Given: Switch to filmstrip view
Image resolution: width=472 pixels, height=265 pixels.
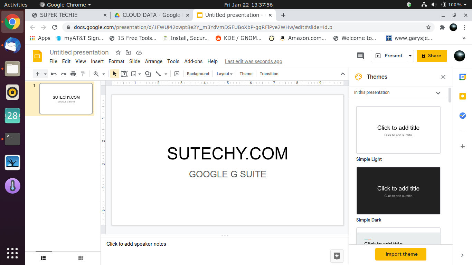Looking at the screenshot, I should tap(44, 258).
